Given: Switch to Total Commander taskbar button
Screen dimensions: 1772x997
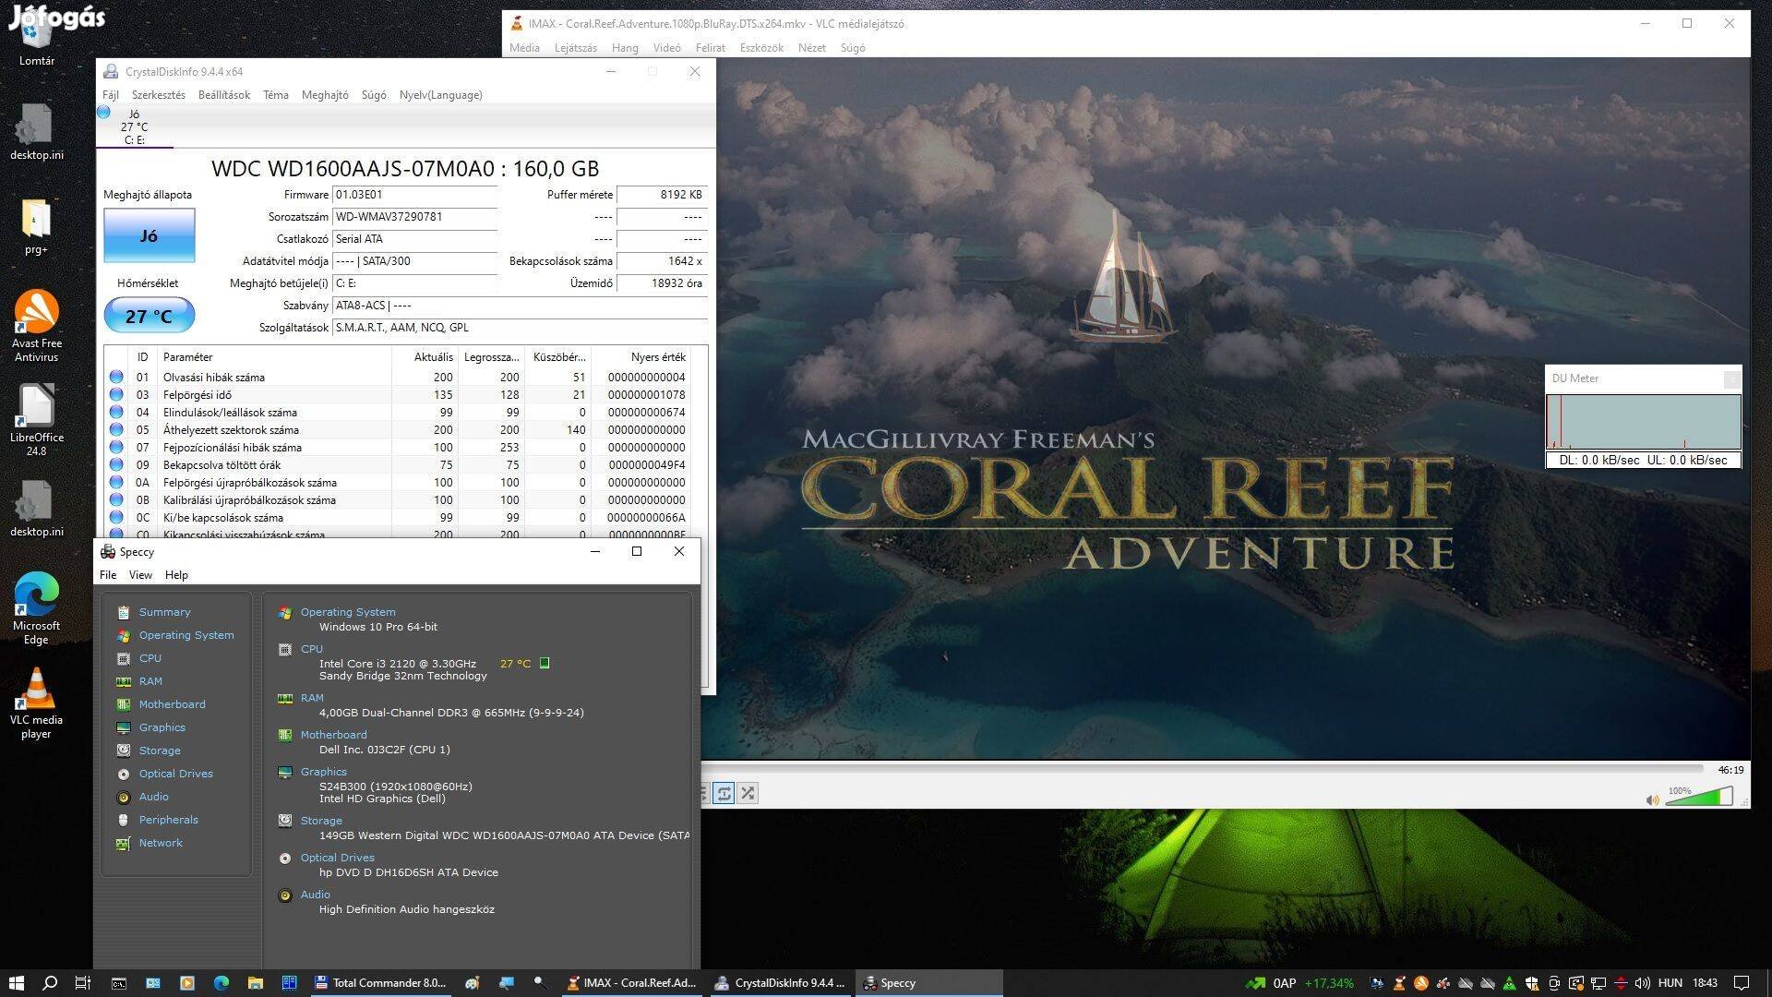Looking at the screenshot, I should 381,982.
